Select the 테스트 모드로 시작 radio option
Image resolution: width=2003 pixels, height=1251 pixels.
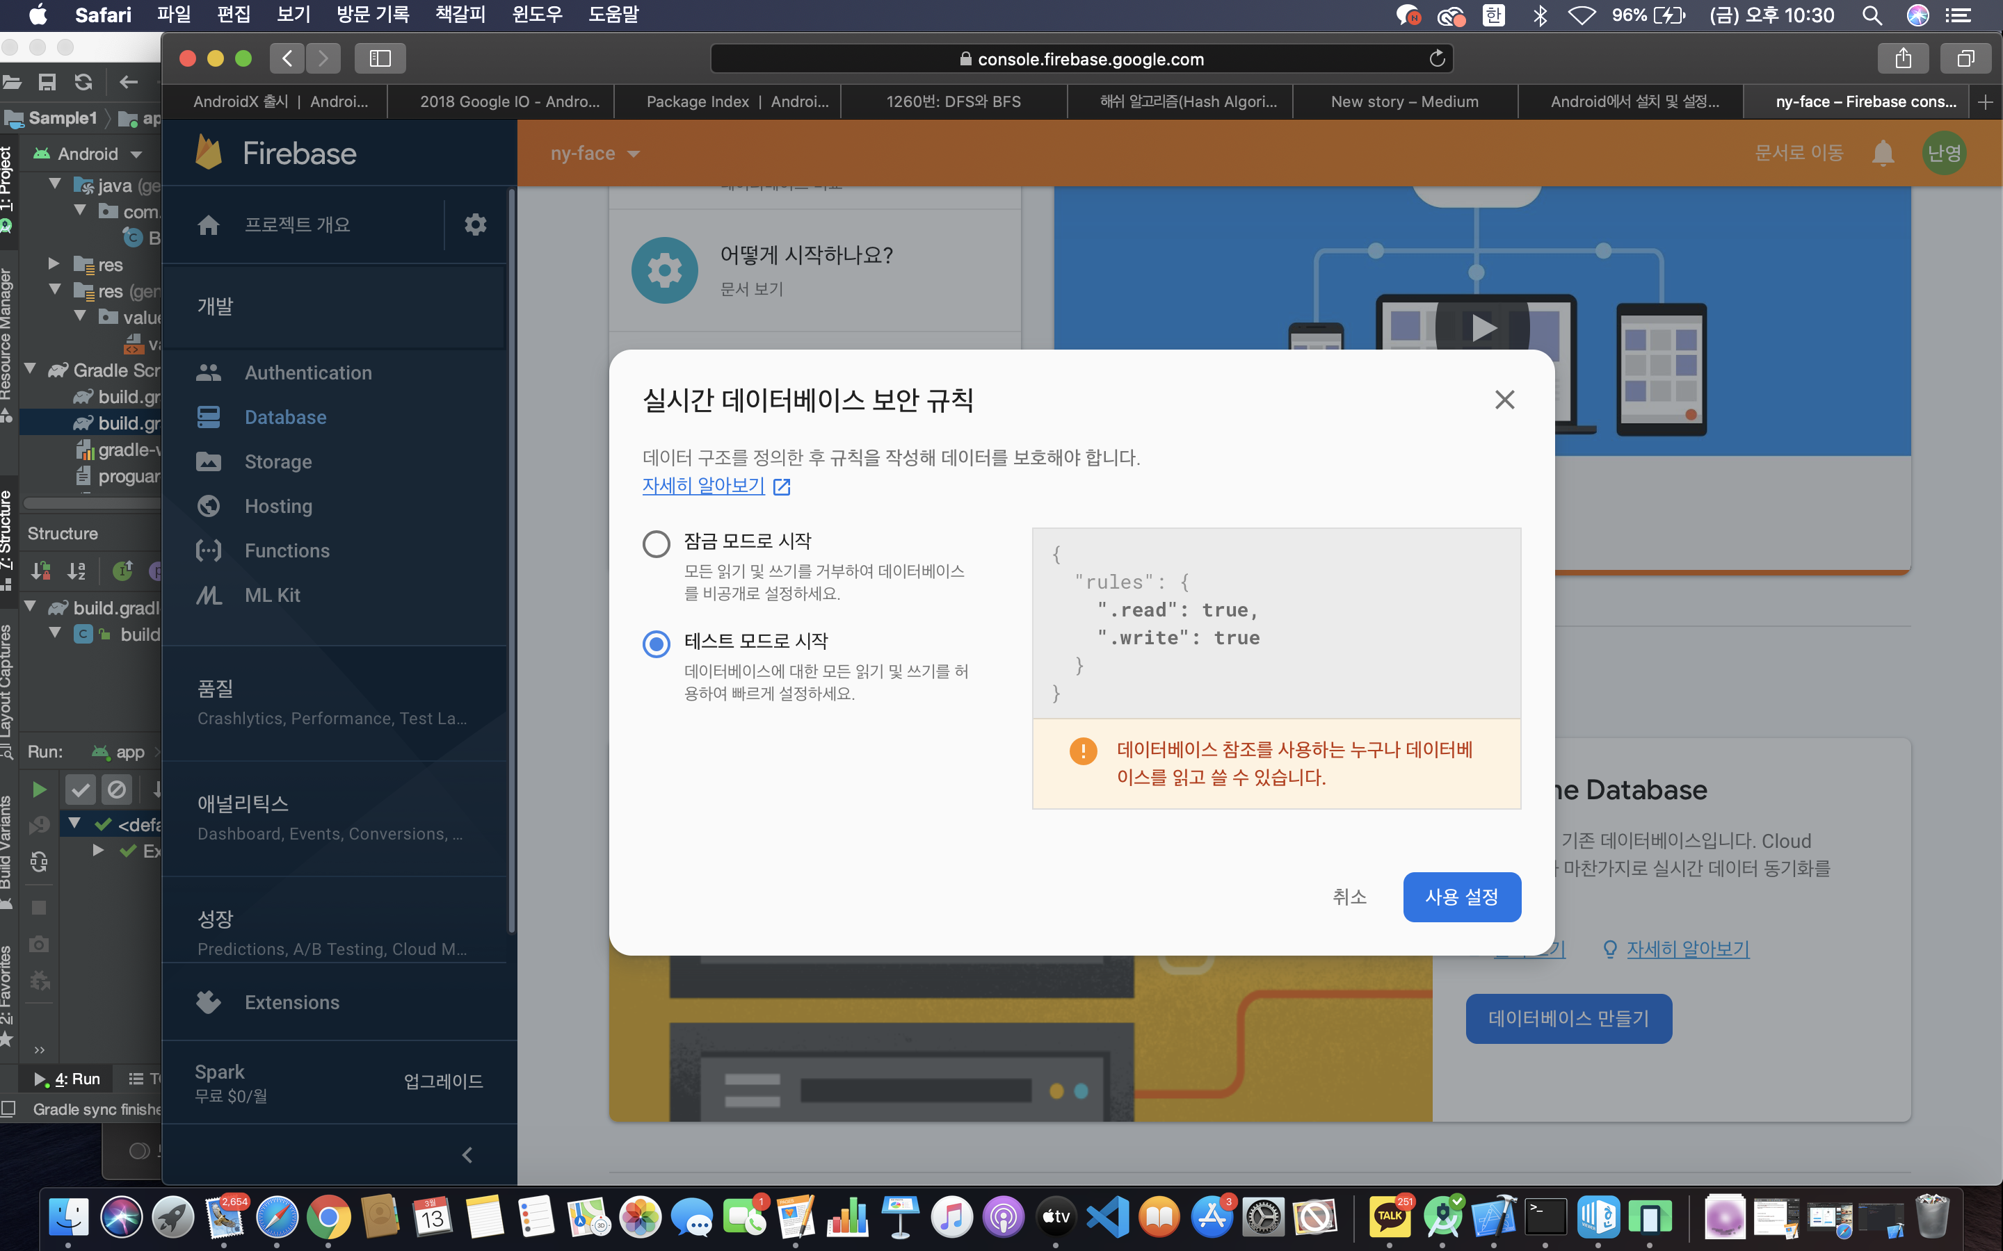pyautogui.click(x=657, y=644)
